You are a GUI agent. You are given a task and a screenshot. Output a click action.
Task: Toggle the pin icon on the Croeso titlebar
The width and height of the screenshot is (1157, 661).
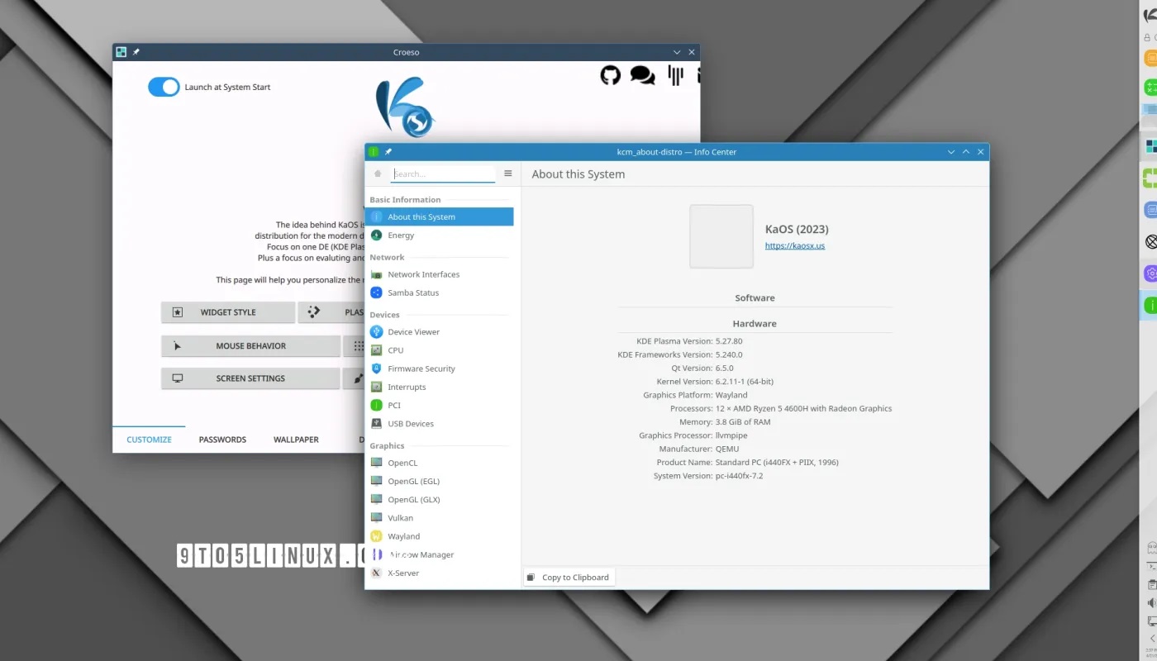(136, 51)
